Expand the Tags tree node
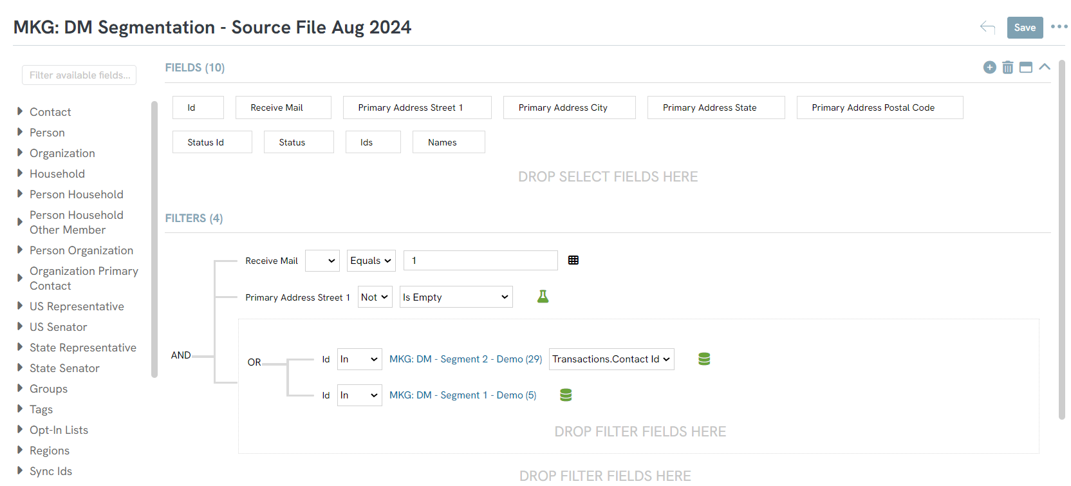1071x486 pixels. [x=20, y=409]
